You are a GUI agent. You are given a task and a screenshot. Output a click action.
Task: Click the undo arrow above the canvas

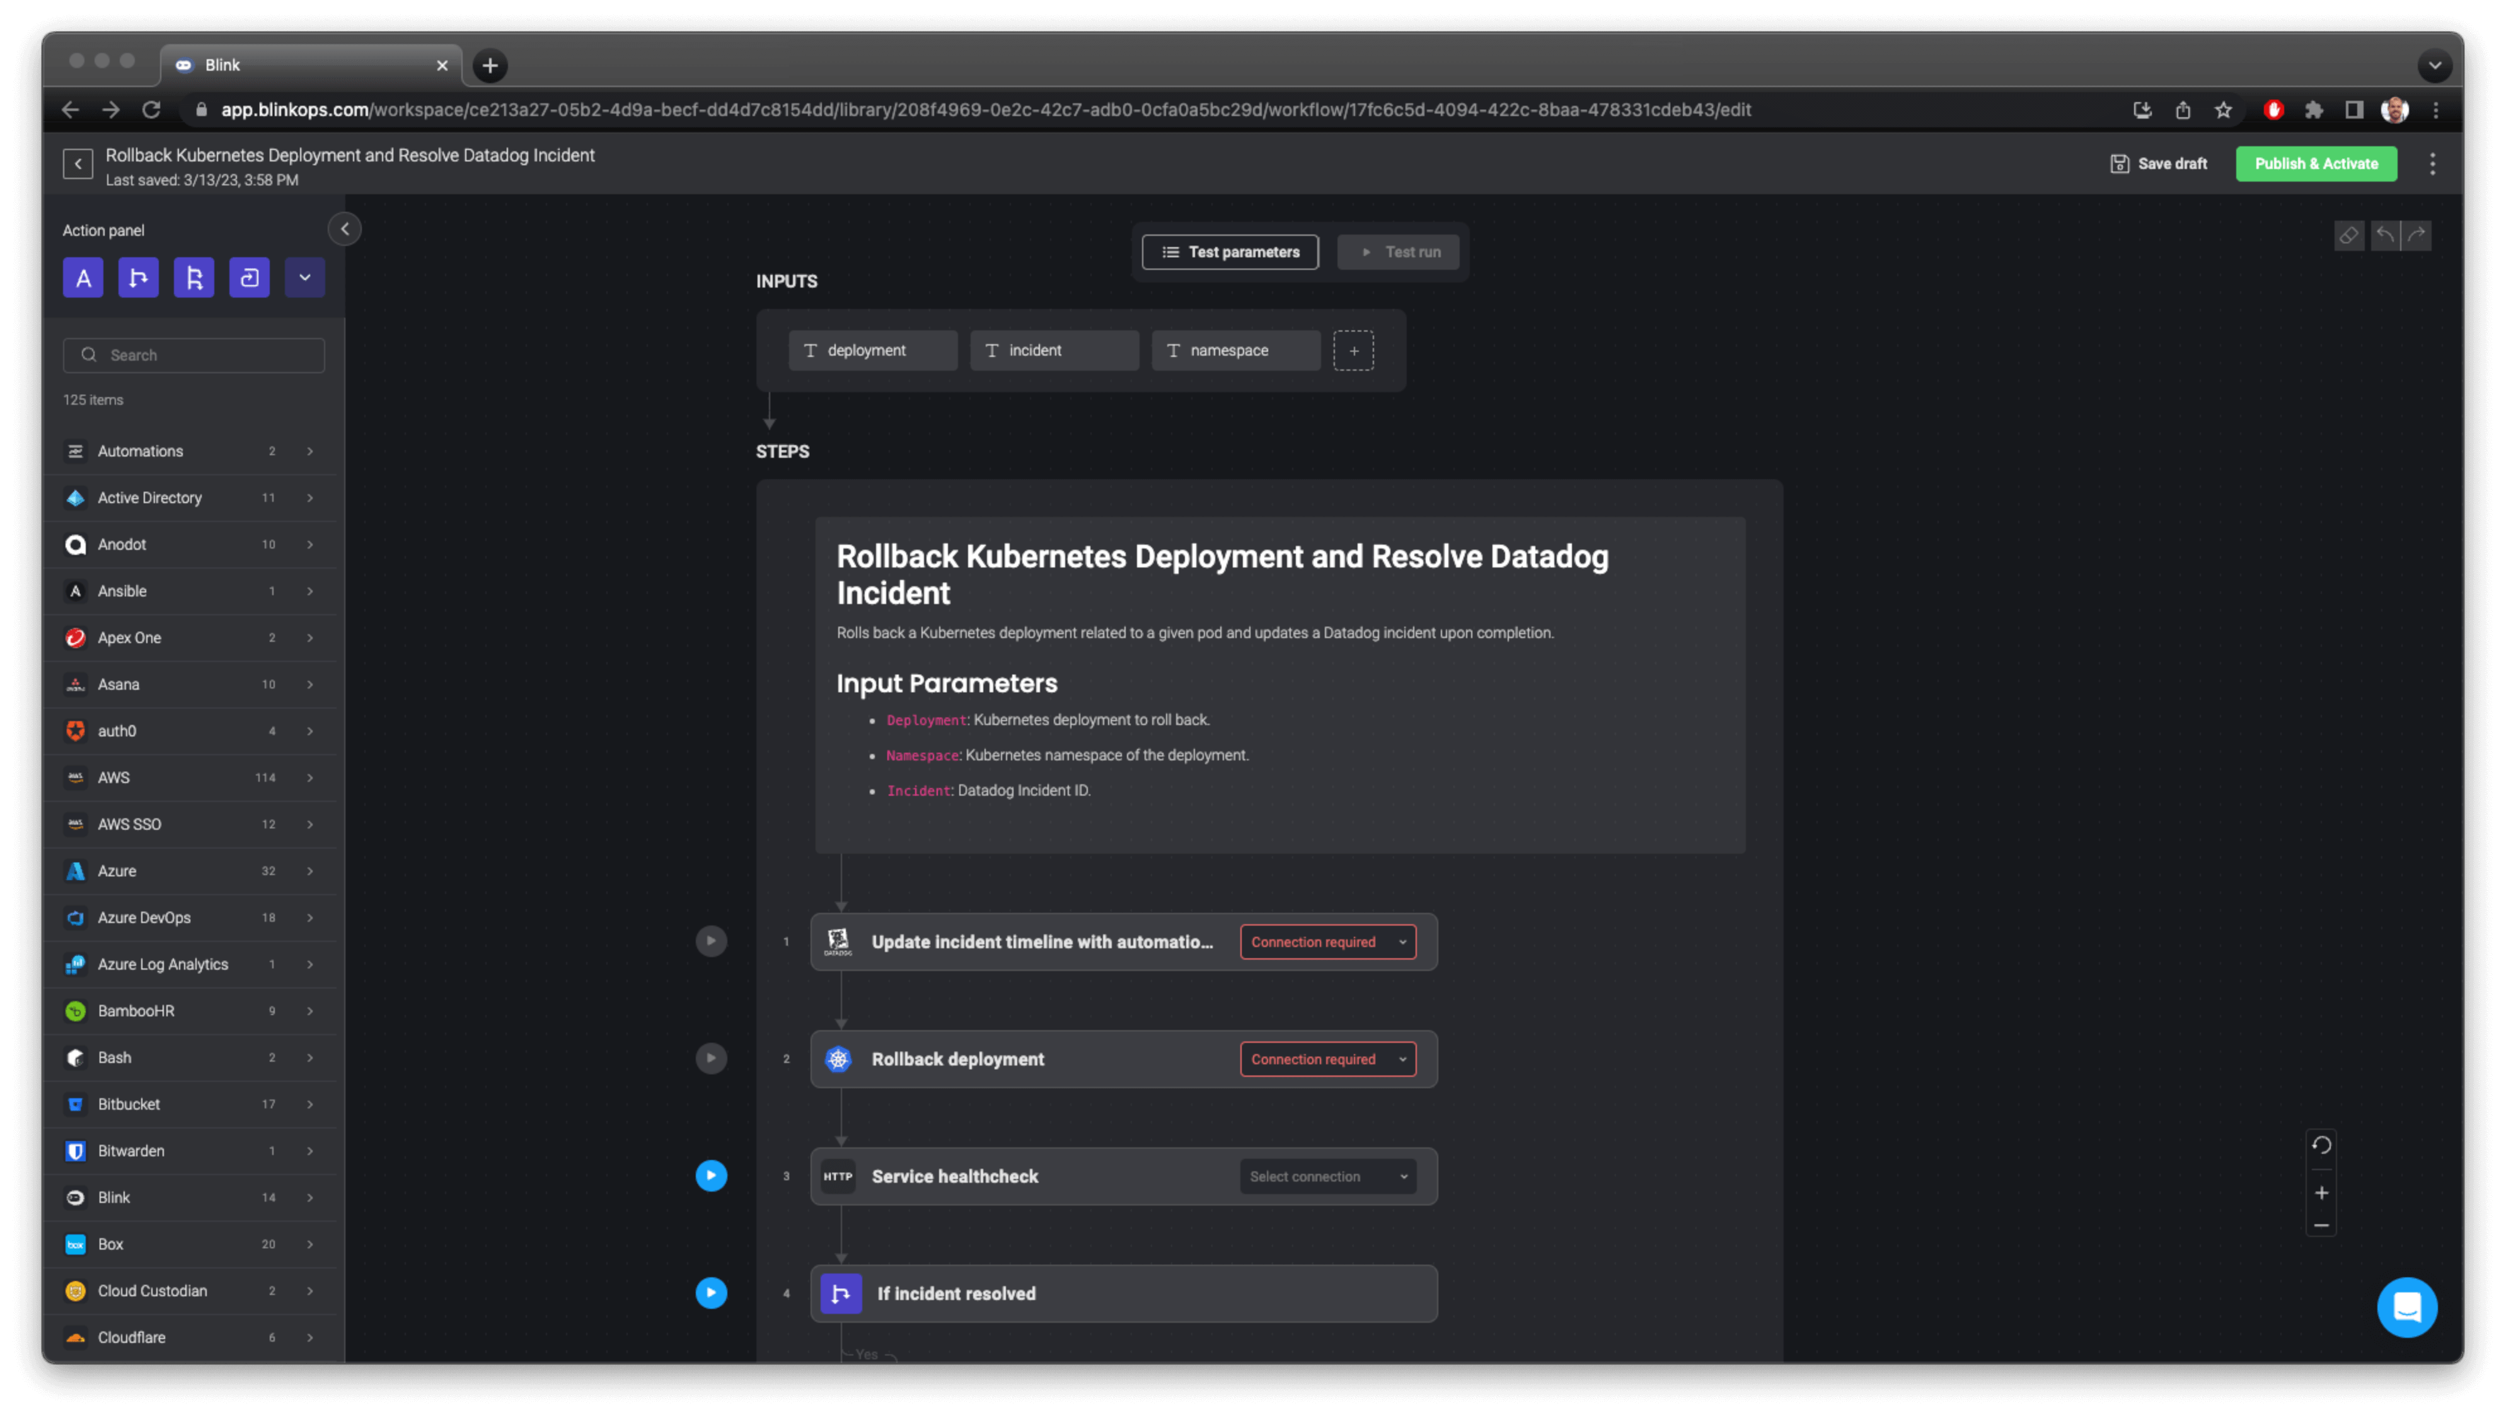(x=2384, y=235)
